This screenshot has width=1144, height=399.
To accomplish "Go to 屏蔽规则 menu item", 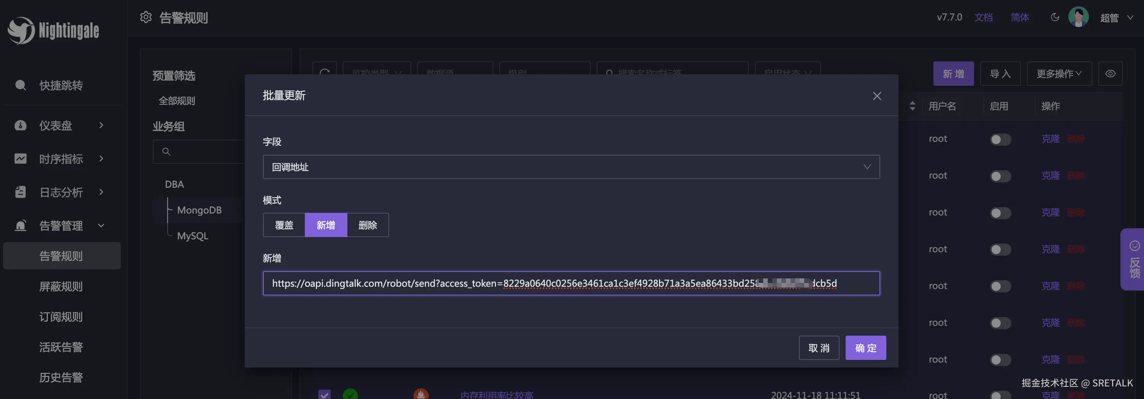I will click(x=61, y=286).
